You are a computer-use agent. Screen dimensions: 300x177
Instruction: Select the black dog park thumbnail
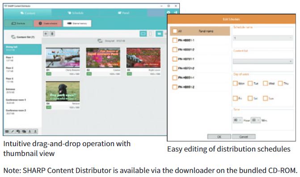coord(63,91)
